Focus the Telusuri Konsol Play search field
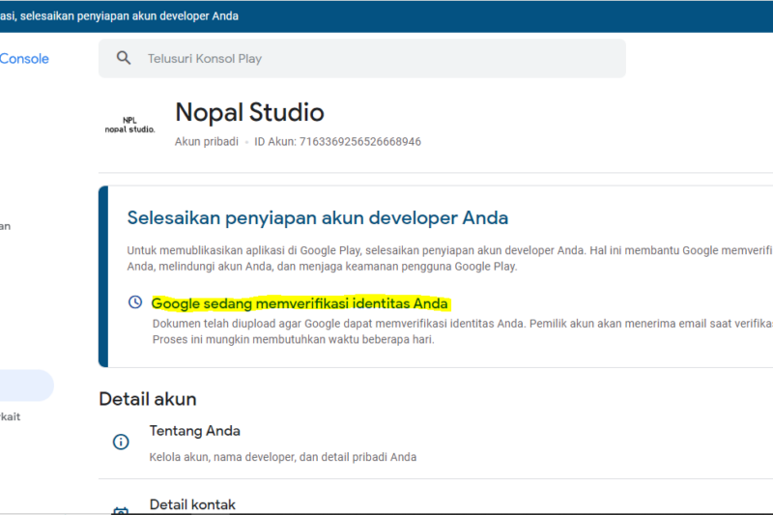The image size is (773, 515). (361, 59)
